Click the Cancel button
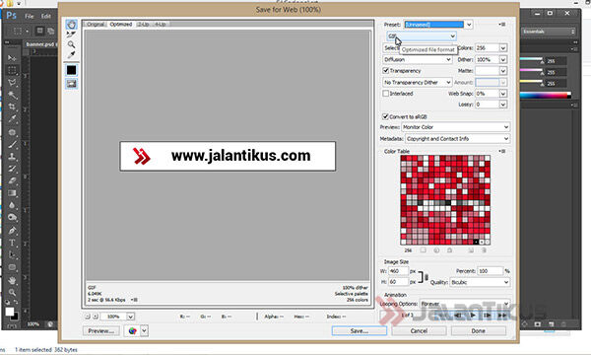This screenshot has width=591, height=355. pos(419,331)
